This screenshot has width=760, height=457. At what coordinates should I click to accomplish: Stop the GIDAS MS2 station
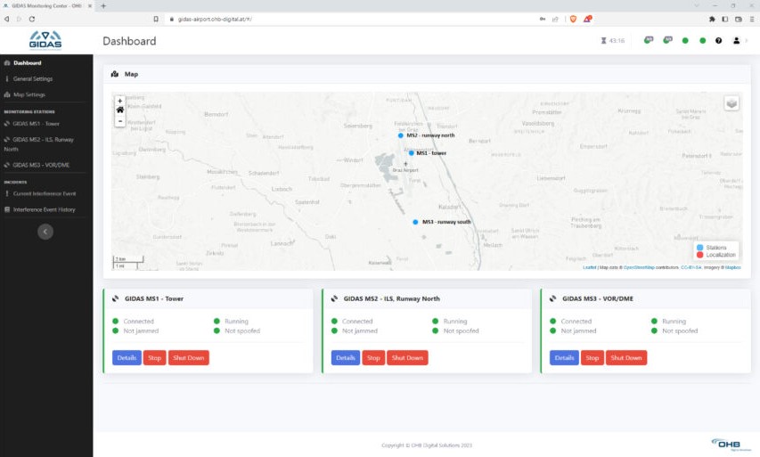(373, 357)
